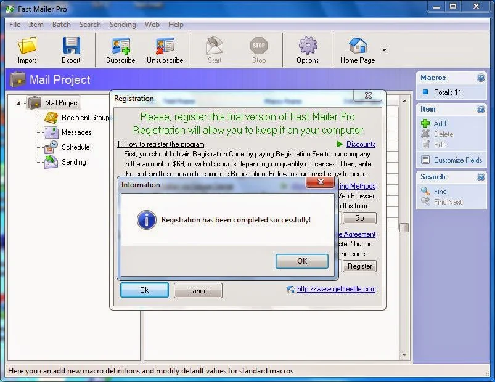This screenshot has height=382, width=495.
Task: Expand the Home Page dropdown arrow
Action: (384, 50)
